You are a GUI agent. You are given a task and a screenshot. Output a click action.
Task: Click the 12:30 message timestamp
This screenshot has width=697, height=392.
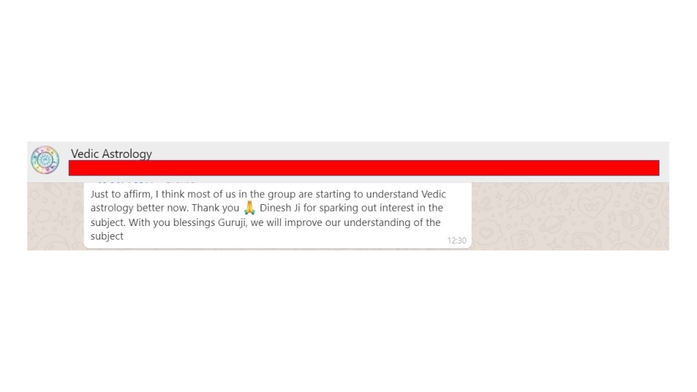tap(457, 240)
